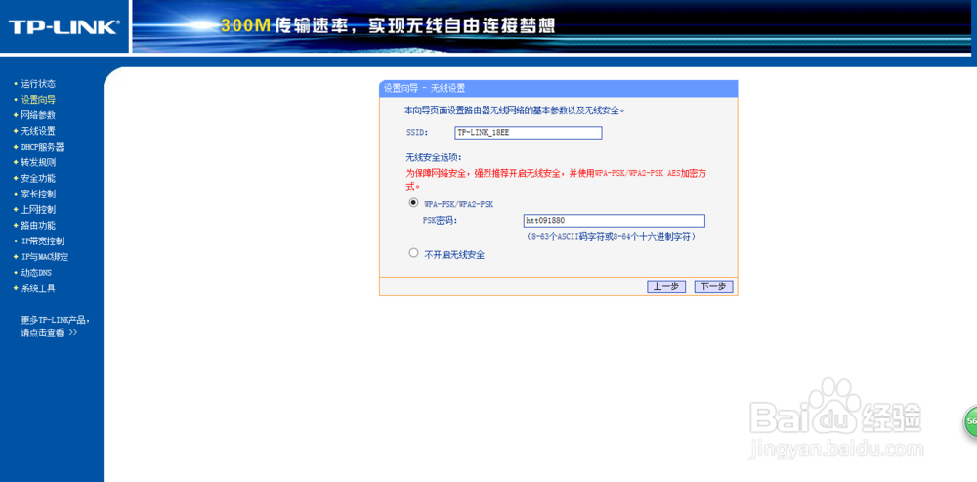Viewport: 977px width, 482px height.
Task: Select 设置向导 in the sidebar
Action: click(x=38, y=99)
